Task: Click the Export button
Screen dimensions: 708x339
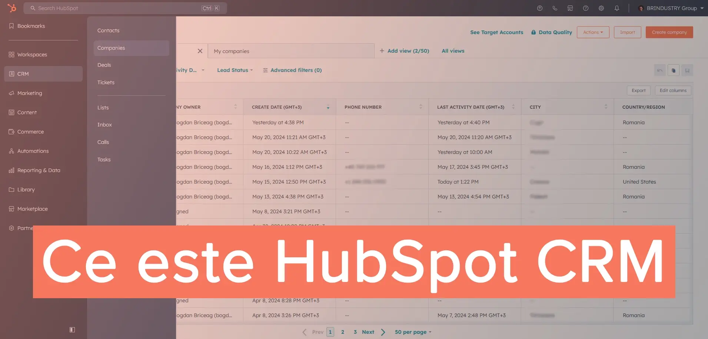Action: [638, 90]
